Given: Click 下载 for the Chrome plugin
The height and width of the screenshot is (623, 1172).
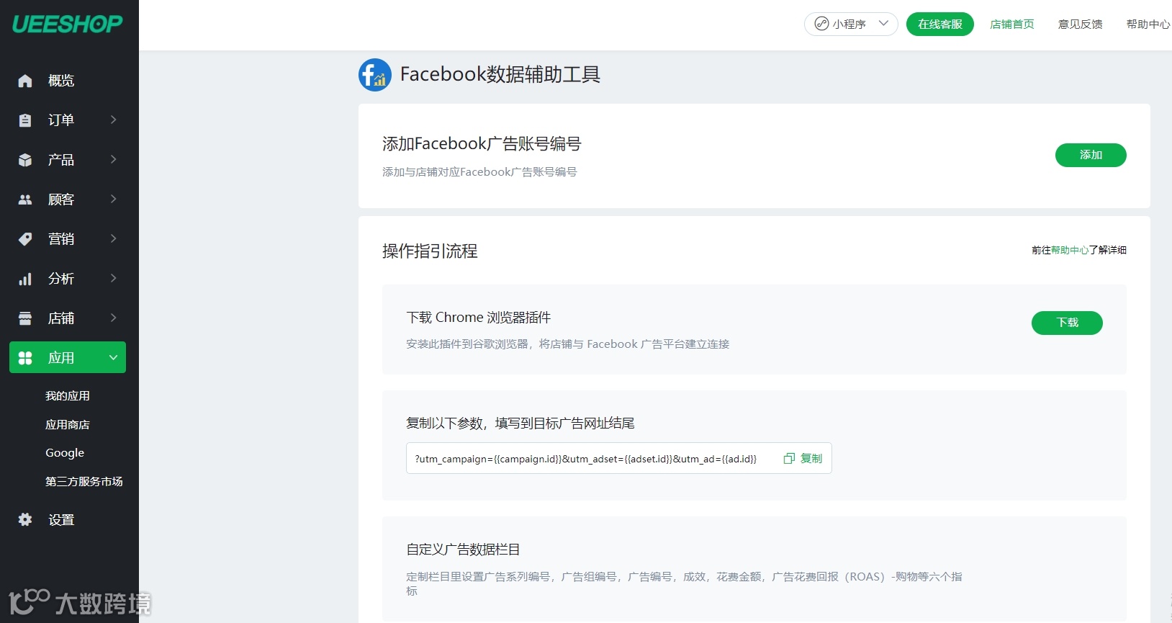Looking at the screenshot, I should pos(1067,323).
